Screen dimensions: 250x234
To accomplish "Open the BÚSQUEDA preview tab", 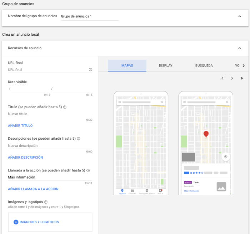I will [x=204, y=66].
